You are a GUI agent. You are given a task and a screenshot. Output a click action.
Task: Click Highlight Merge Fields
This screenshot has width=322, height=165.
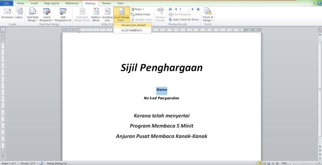(x=82, y=15)
